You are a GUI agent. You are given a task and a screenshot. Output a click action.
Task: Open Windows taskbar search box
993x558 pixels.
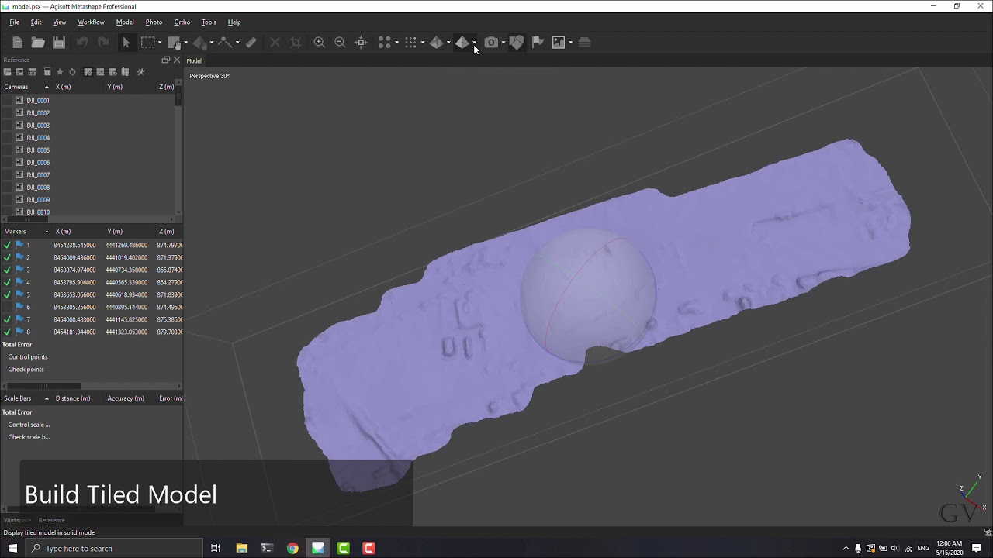coord(114,548)
